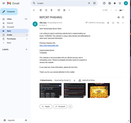Archive this conversation
The width and height of the screenshot is (131, 123).
[41, 10]
